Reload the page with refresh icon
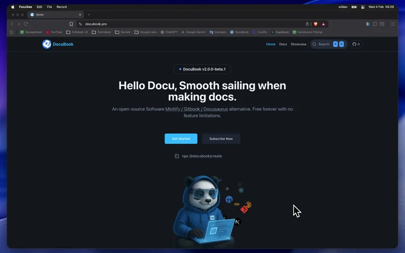 tap(26, 24)
